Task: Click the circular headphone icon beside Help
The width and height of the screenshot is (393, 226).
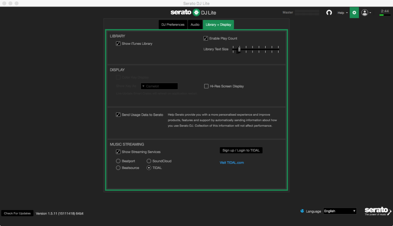Action: coord(329,13)
